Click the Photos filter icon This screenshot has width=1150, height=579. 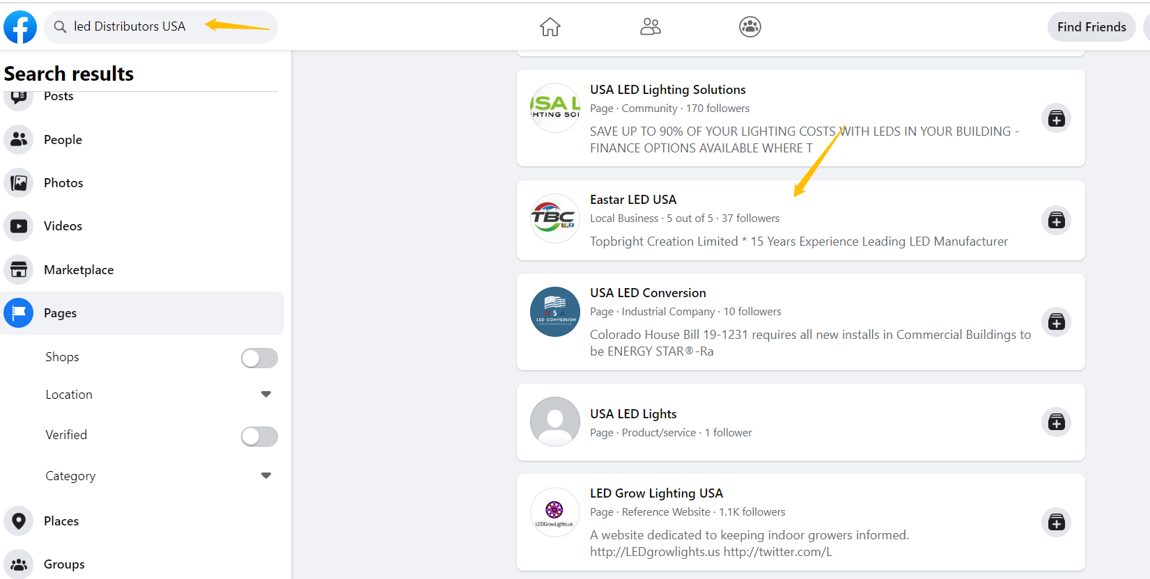coord(19,183)
